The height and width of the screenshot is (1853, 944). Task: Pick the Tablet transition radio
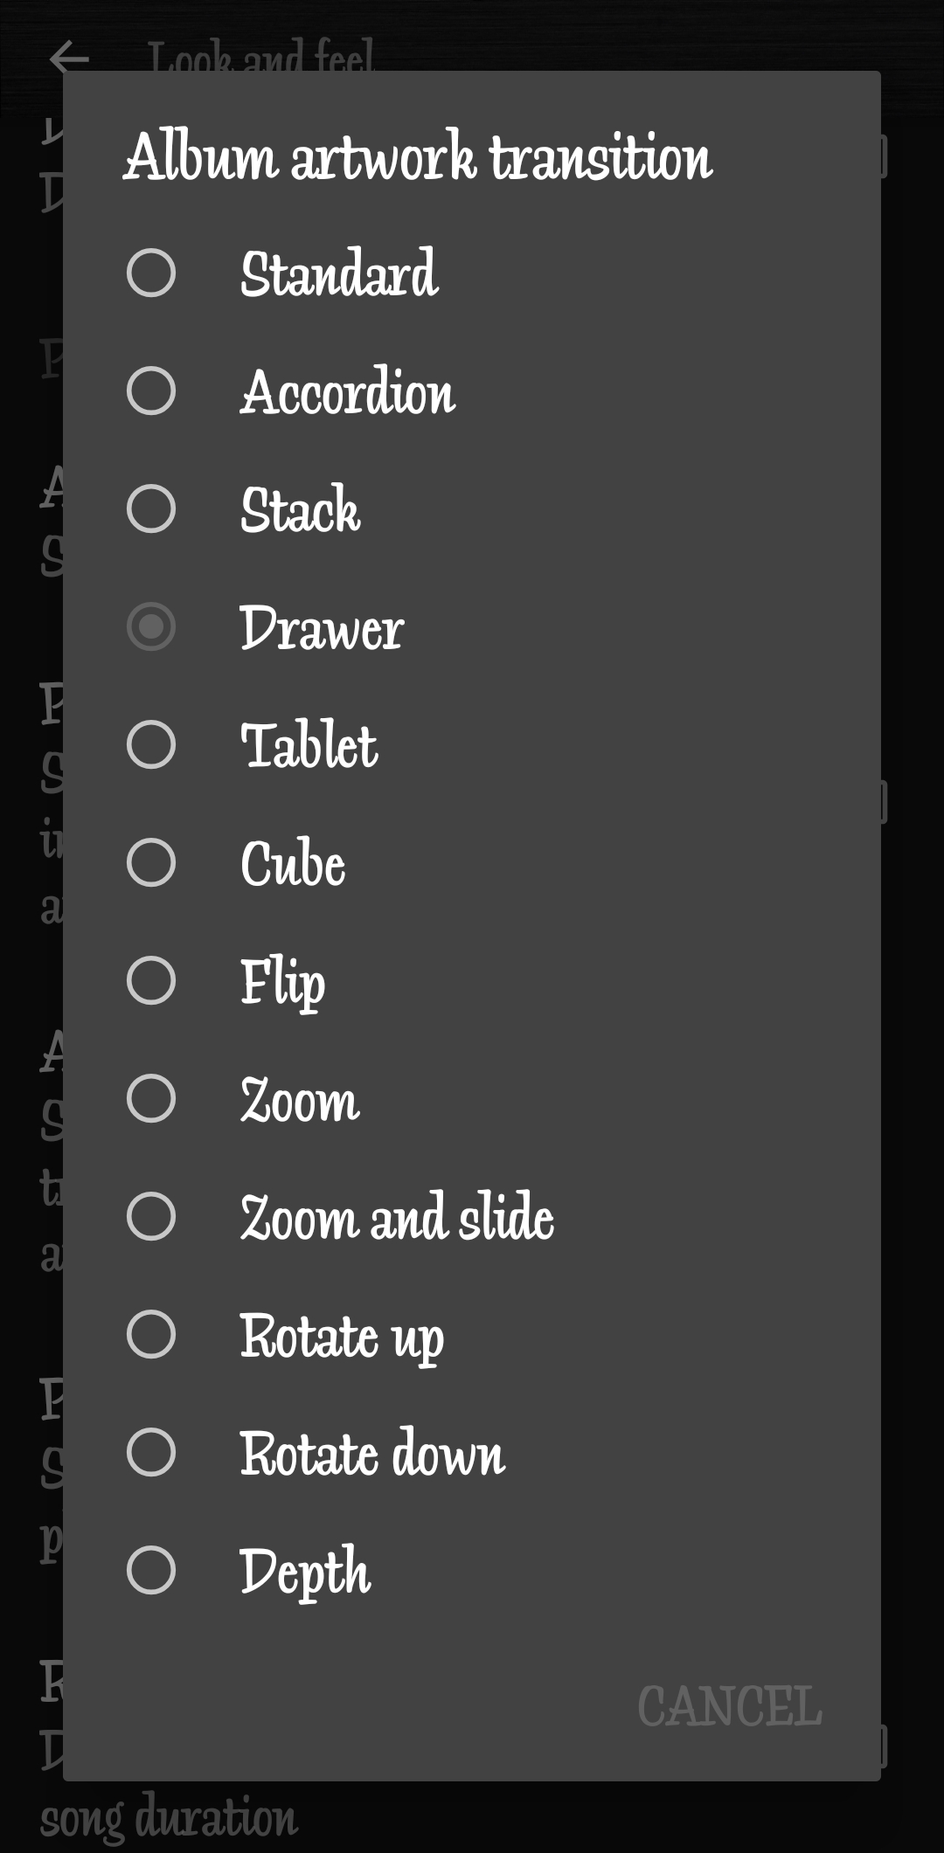(x=151, y=745)
